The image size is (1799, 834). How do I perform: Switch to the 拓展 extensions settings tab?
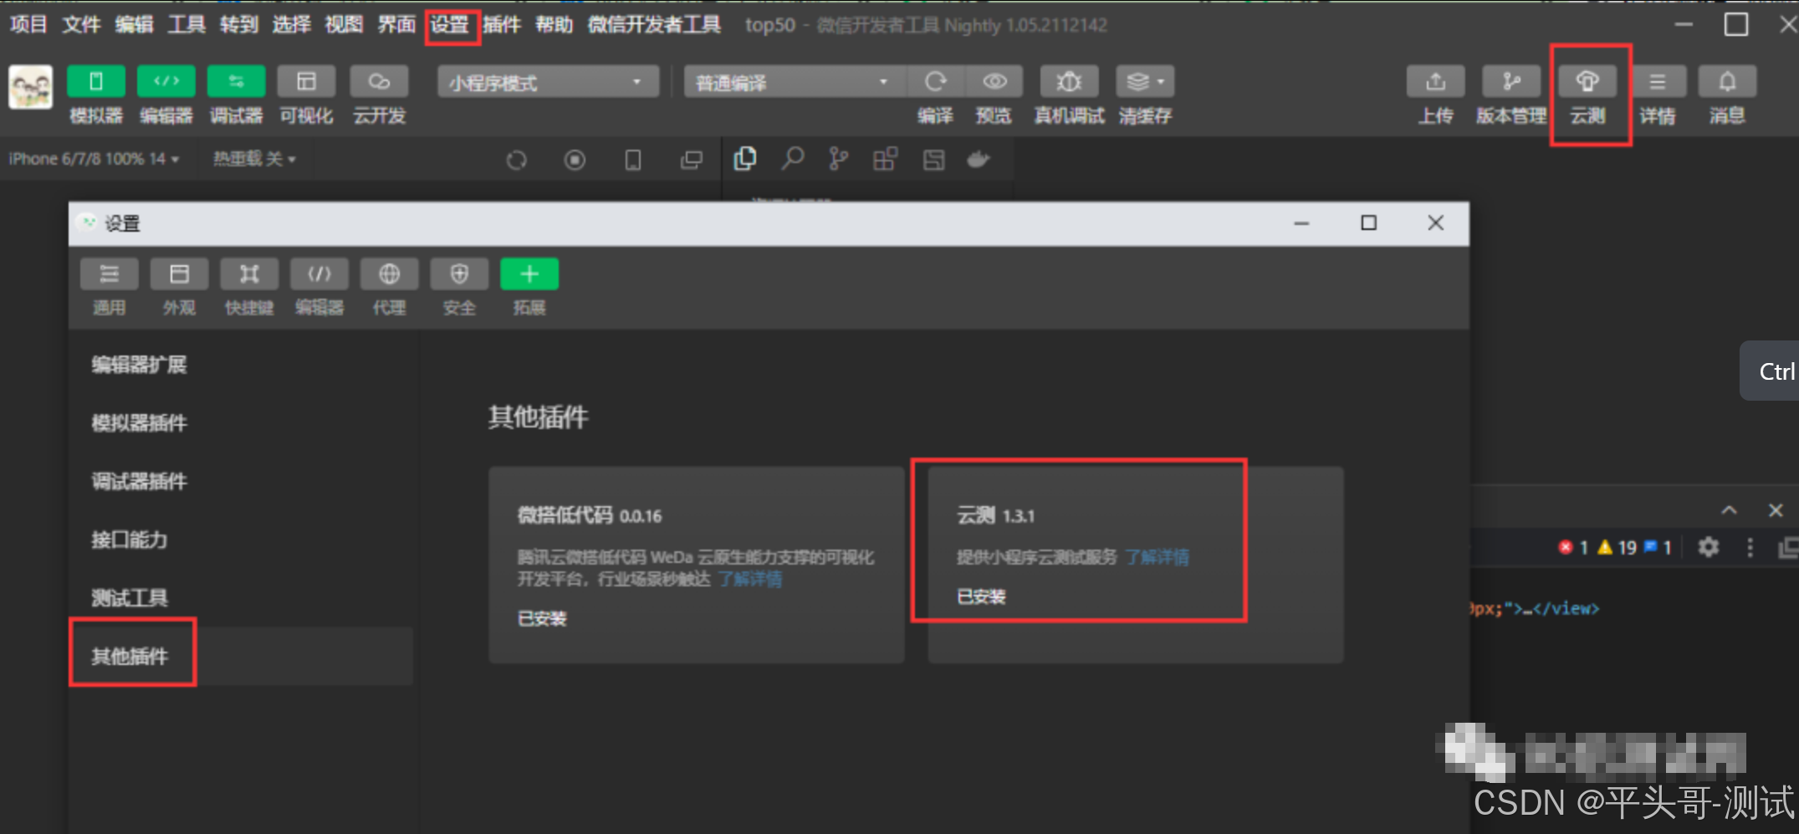click(x=529, y=274)
